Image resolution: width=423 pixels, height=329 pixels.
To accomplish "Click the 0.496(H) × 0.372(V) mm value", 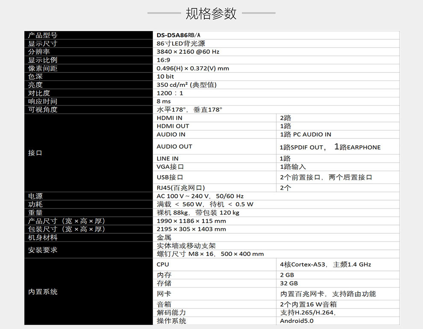I will [x=193, y=68].
